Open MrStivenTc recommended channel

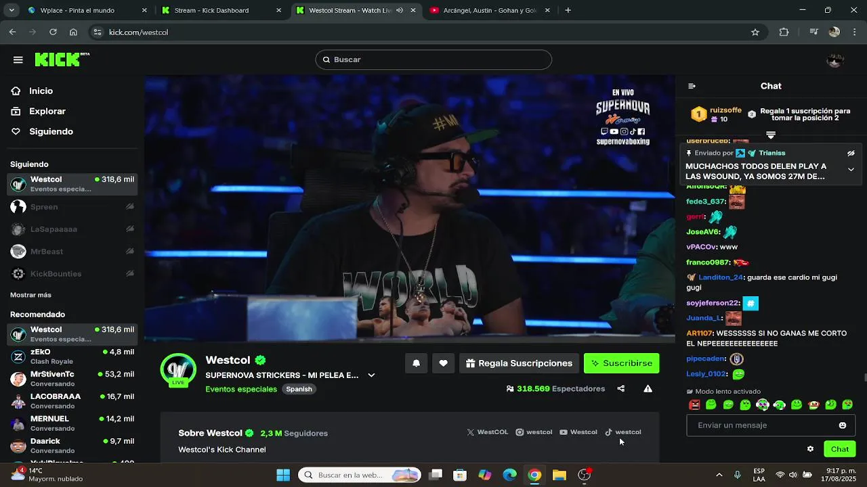tap(72, 379)
